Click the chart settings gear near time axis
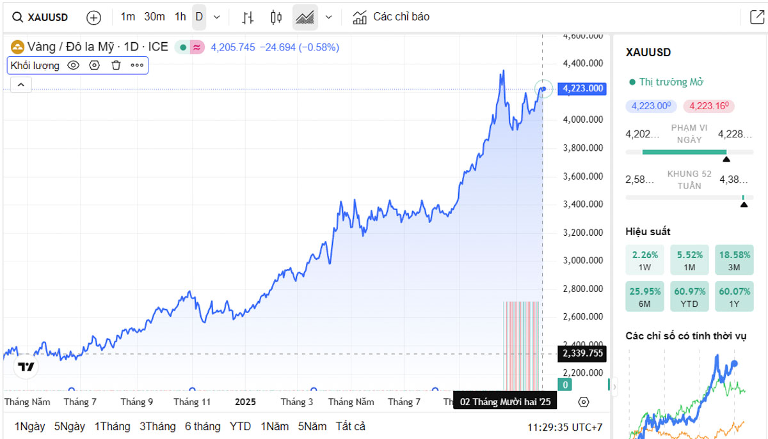 (583, 402)
